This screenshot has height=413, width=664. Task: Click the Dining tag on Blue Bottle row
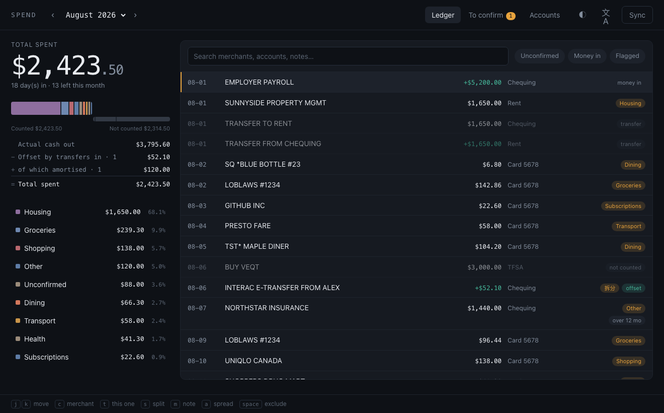[x=633, y=165]
